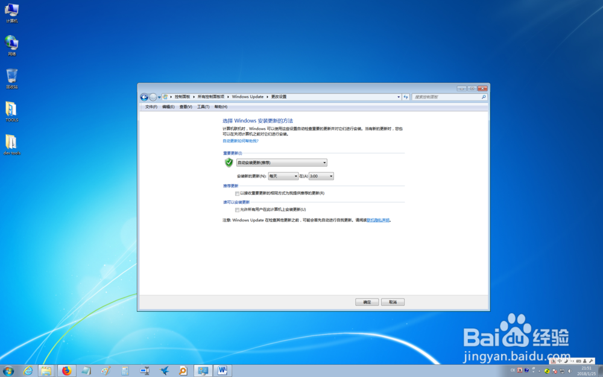The height and width of the screenshot is (377, 603).
Task: Click the Back arrow in the Control Panel window
Action: [x=144, y=97]
